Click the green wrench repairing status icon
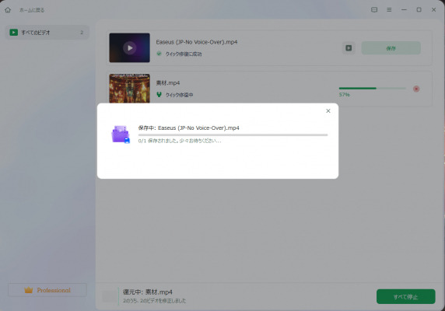This screenshot has height=311, width=445. click(x=159, y=95)
